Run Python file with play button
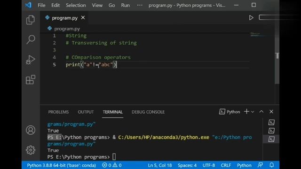301x169 pixels. point(251,18)
